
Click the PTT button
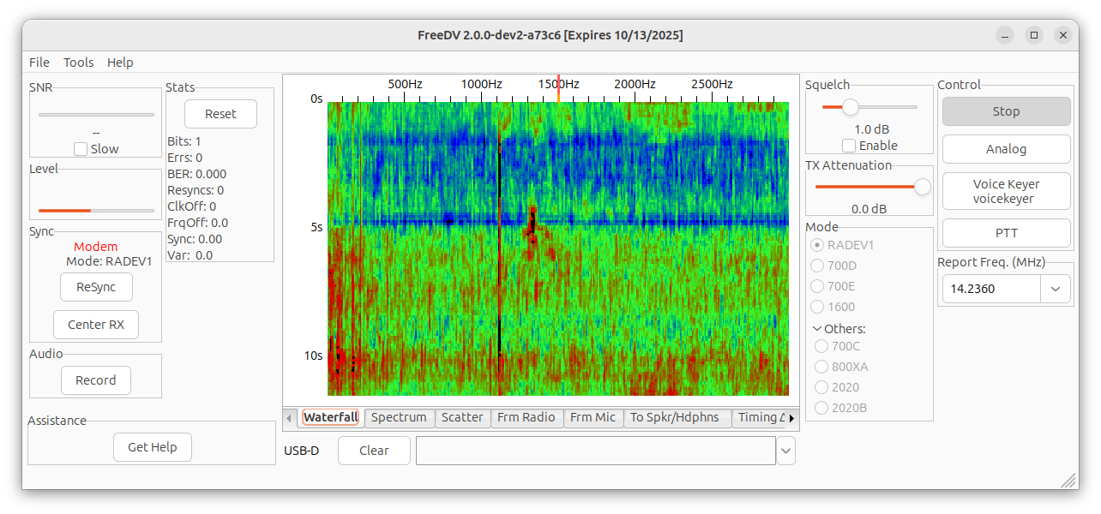tap(1007, 233)
